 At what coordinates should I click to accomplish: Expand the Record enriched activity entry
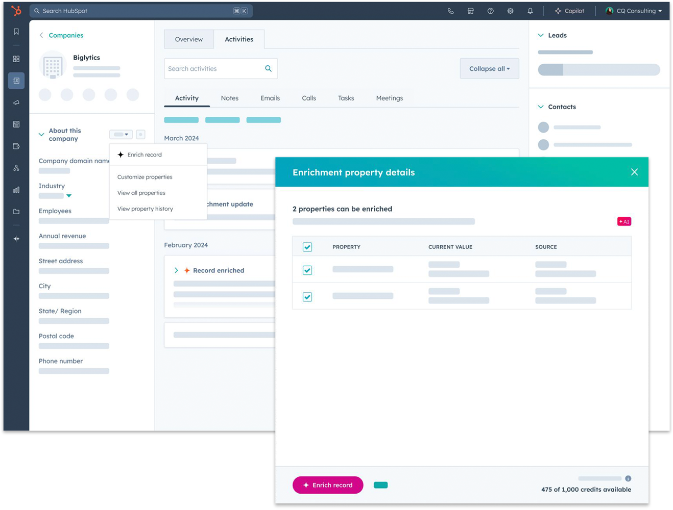pyautogui.click(x=176, y=270)
